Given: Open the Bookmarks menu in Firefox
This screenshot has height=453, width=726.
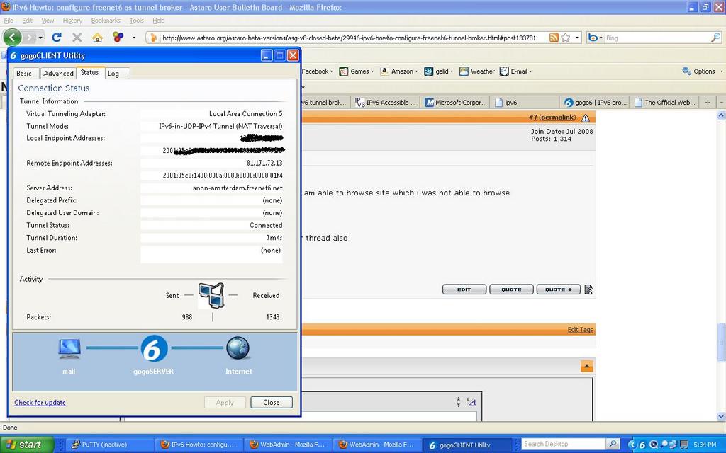Looking at the screenshot, I should 106,21.
